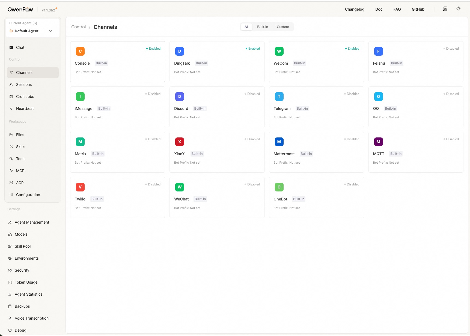Open the Configuration page
Screen dimensions: 470x336
(x=33, y=195)
